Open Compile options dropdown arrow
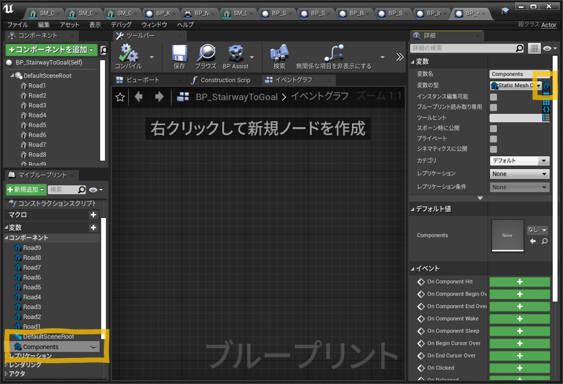 coord(152,57)
